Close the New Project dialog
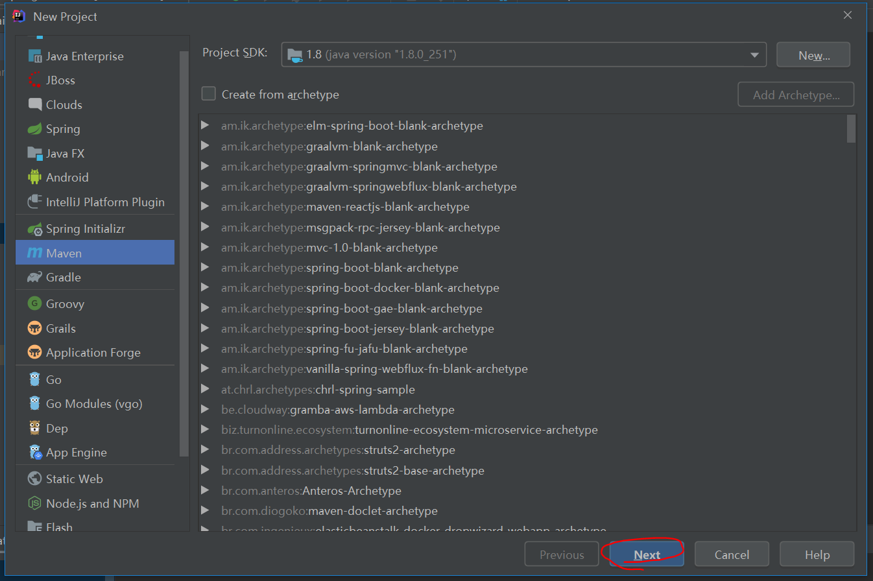This screenshot has height=581, width=873. coord(848,16)
